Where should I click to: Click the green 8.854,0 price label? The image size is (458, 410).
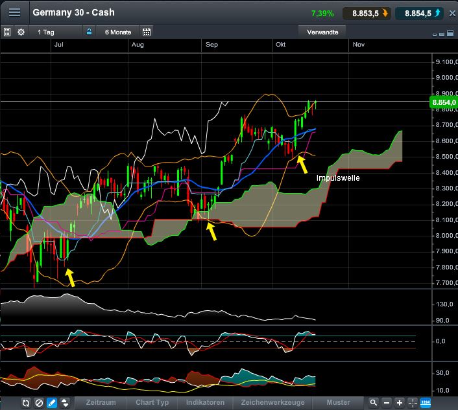(444, 102)
